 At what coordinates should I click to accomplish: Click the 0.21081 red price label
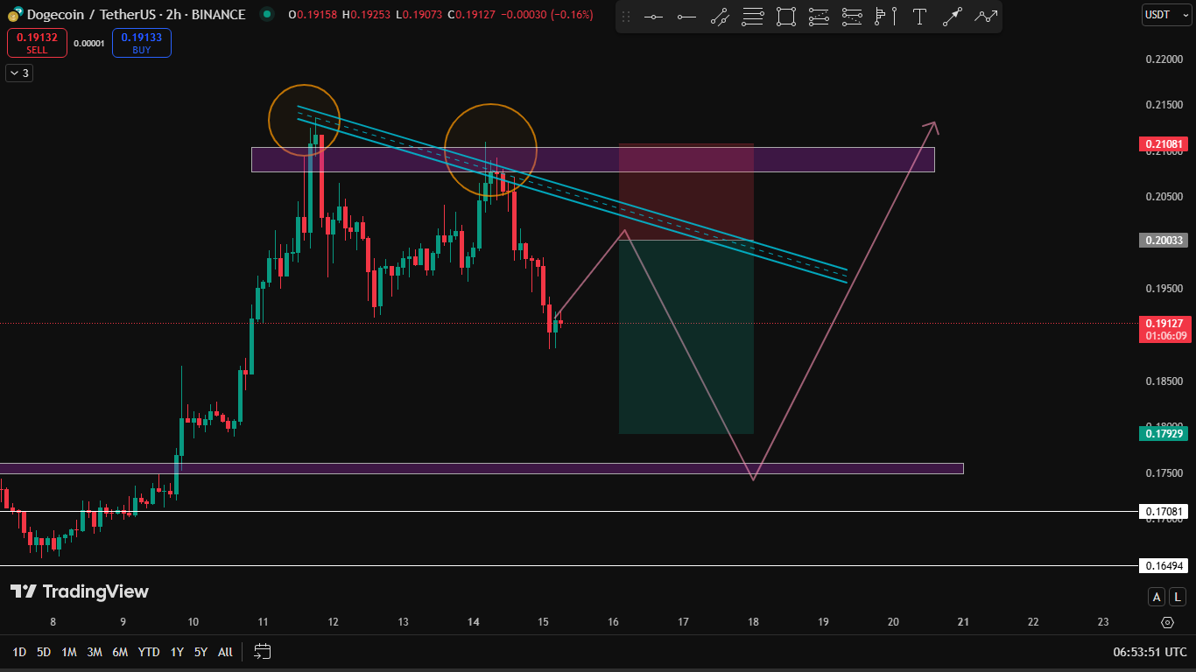pyautogui.click(x=1163, y=144)
